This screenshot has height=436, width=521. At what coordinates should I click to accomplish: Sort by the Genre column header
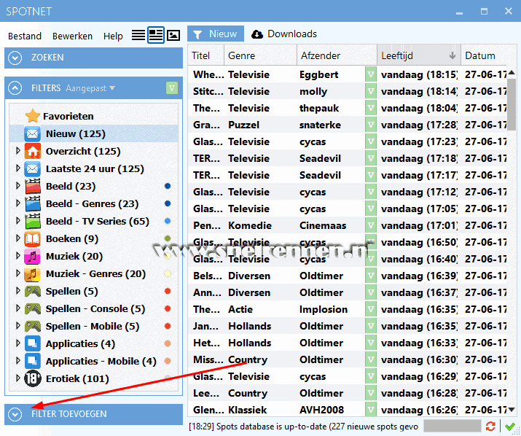[260, 55]
